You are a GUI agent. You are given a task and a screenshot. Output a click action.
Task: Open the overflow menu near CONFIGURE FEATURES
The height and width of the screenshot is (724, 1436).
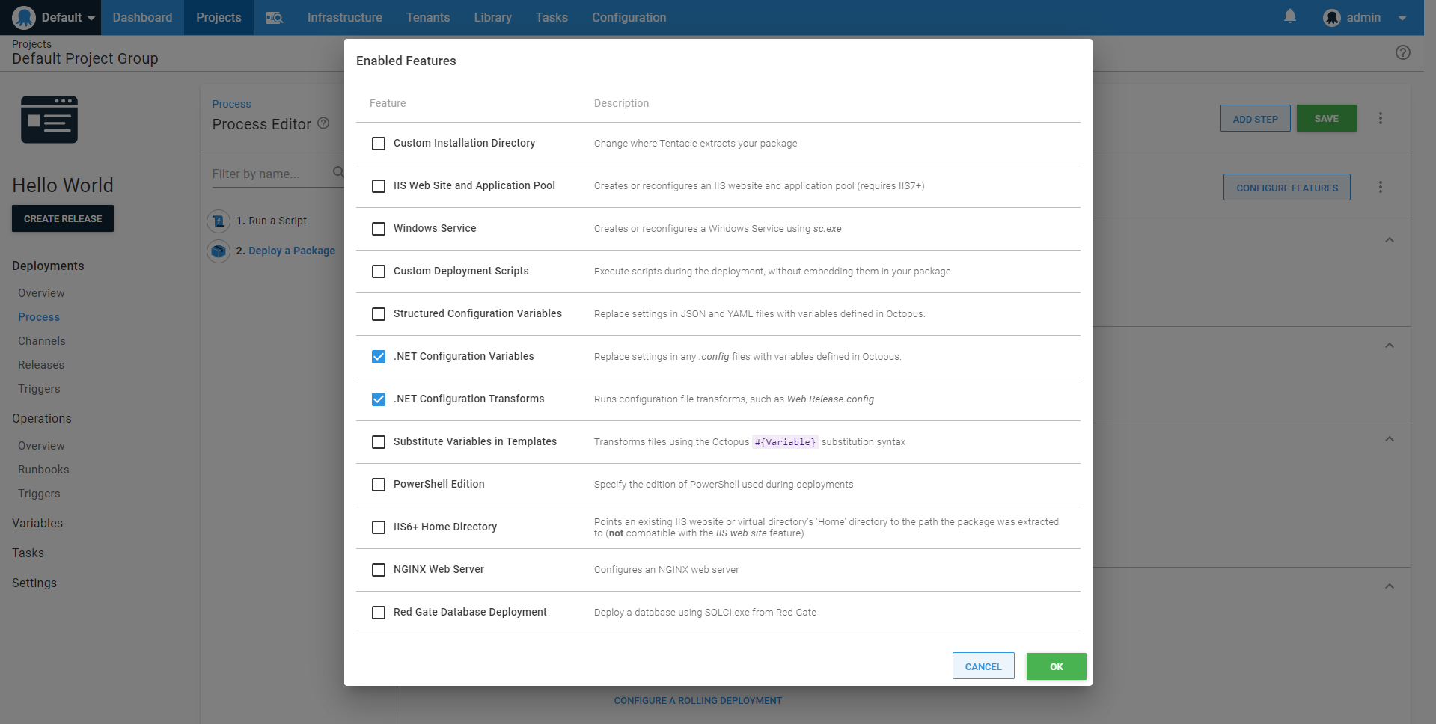[1381, 187]
